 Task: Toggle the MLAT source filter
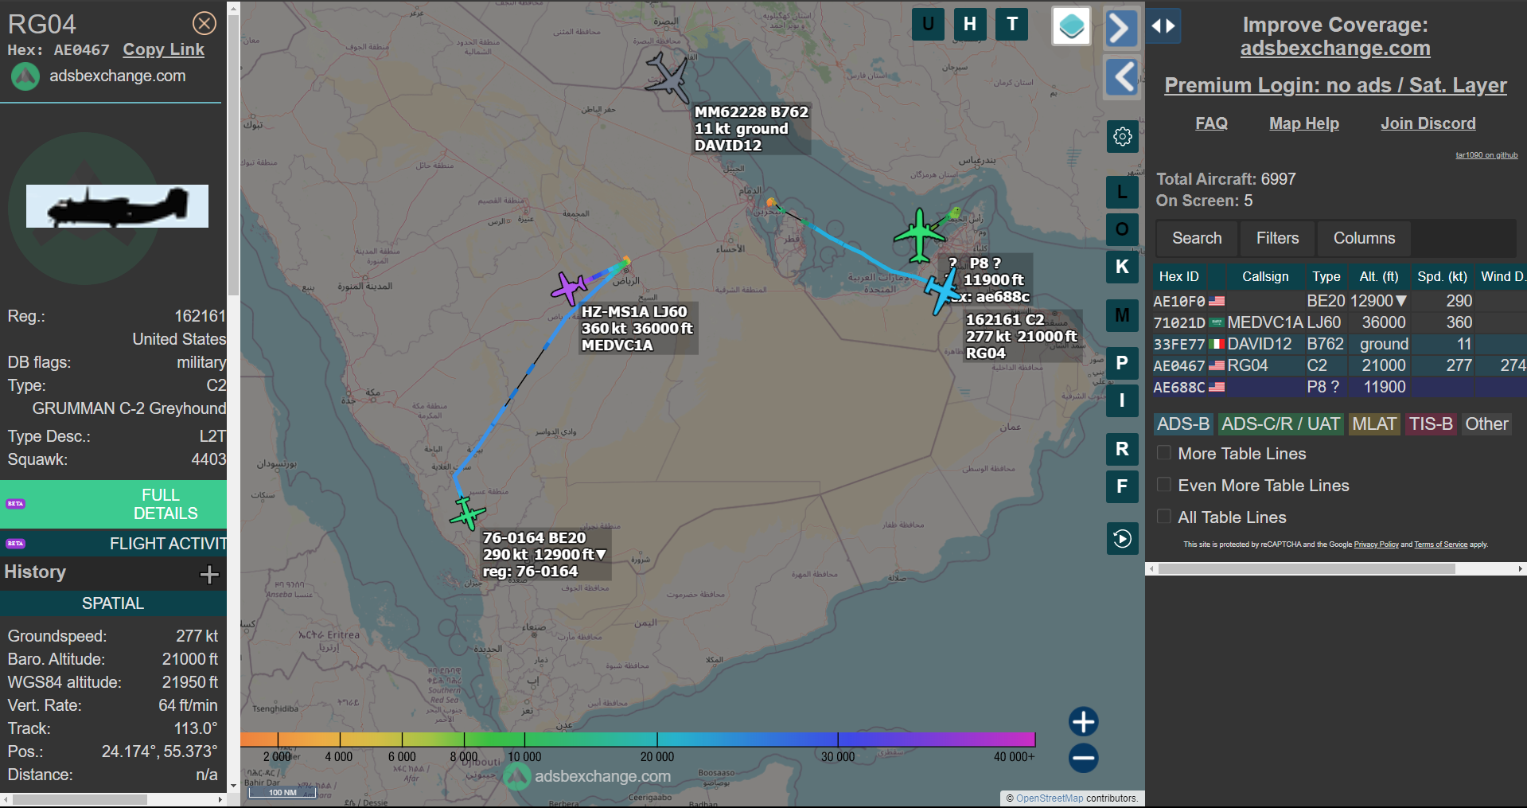[x=1374, y=424]
